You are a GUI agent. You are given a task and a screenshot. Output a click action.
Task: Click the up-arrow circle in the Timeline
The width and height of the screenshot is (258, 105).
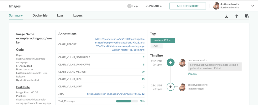(171, 63)
